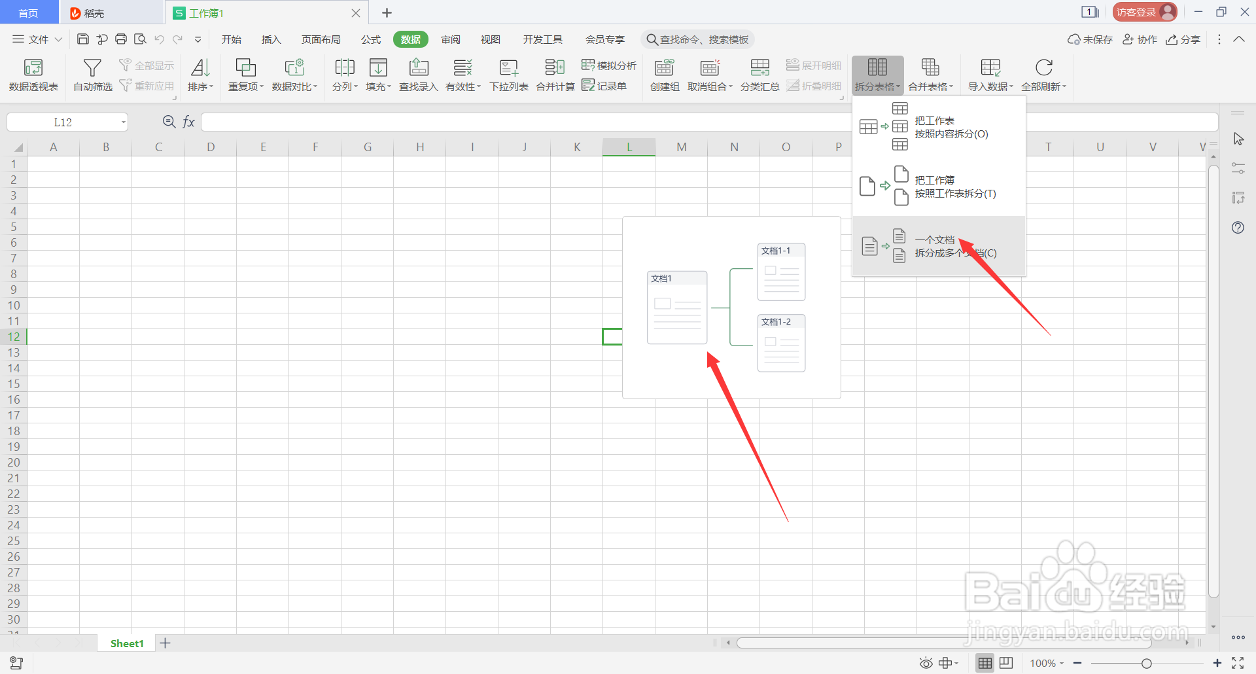Open the Developer Tools (开发工具) tab
This screenshot has height=674, width=1256.
pos(542,39)
